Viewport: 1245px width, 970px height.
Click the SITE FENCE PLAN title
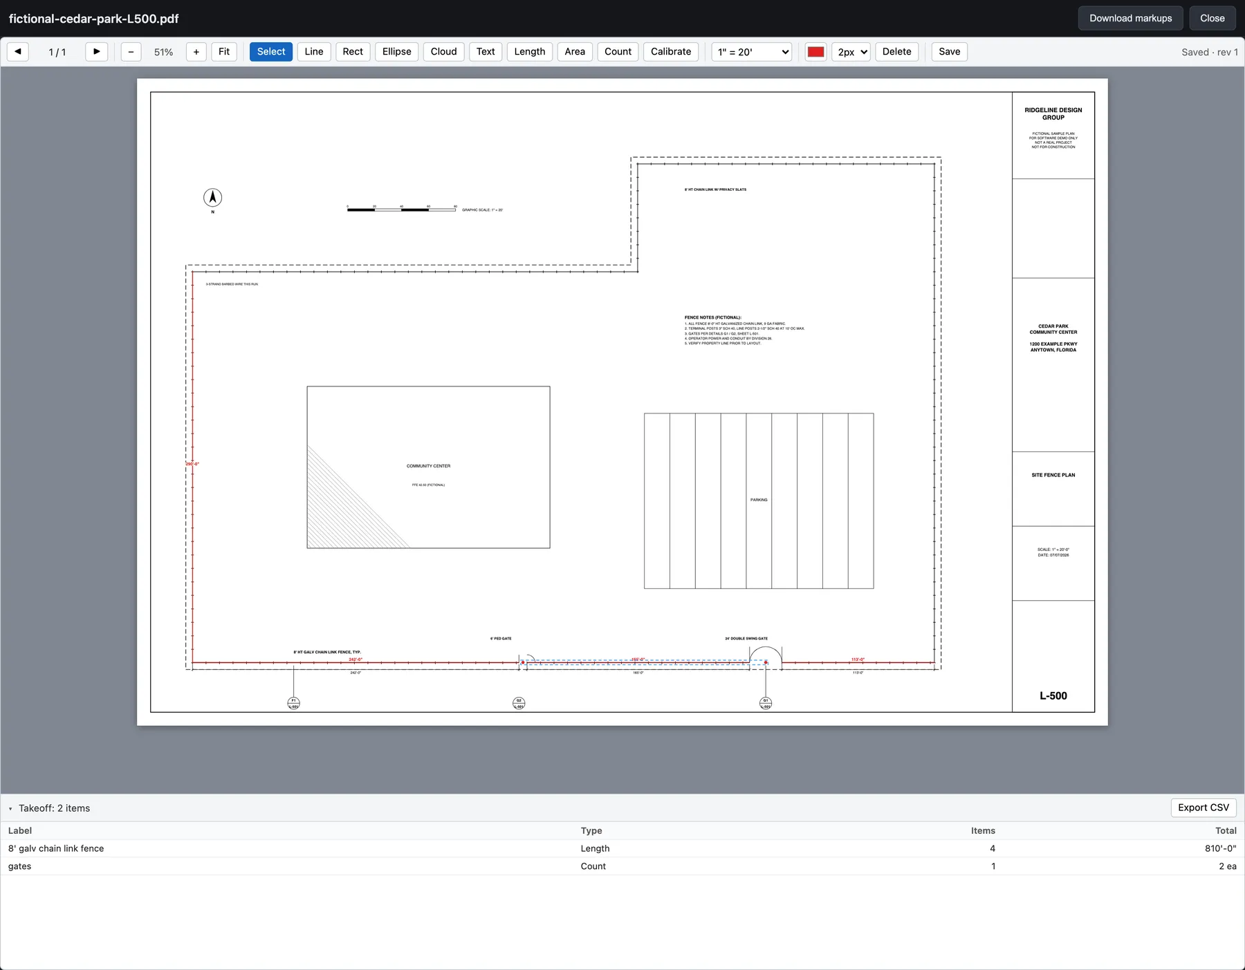1053,475
